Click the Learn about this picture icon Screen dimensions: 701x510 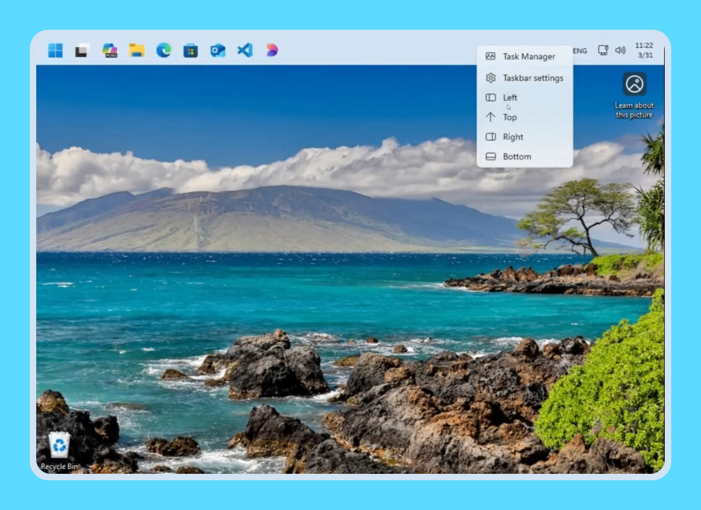634,84
